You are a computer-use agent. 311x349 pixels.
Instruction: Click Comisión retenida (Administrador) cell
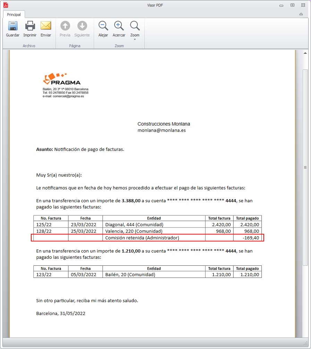154,238
